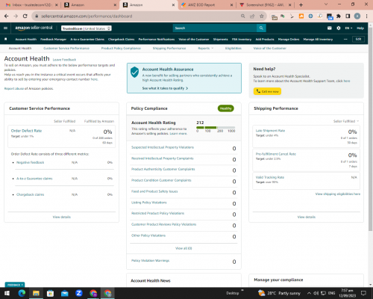
Task: Close the FEEDBACK widget at bottom left
Action: pyautogui.click(x=22, y=285)
